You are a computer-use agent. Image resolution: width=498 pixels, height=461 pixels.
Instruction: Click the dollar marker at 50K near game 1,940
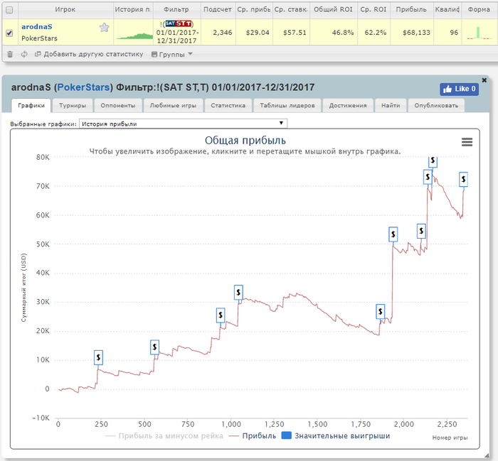tap(393, 234)
